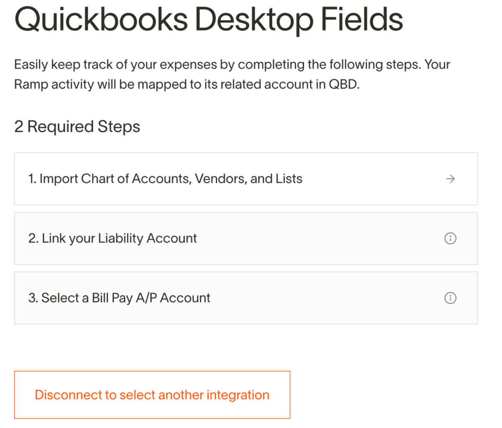
Task: Select step 2 Link your Liability Account
Action: [x=246, y=238]
